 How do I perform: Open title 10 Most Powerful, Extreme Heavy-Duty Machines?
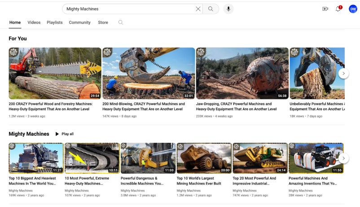(87, 181)
